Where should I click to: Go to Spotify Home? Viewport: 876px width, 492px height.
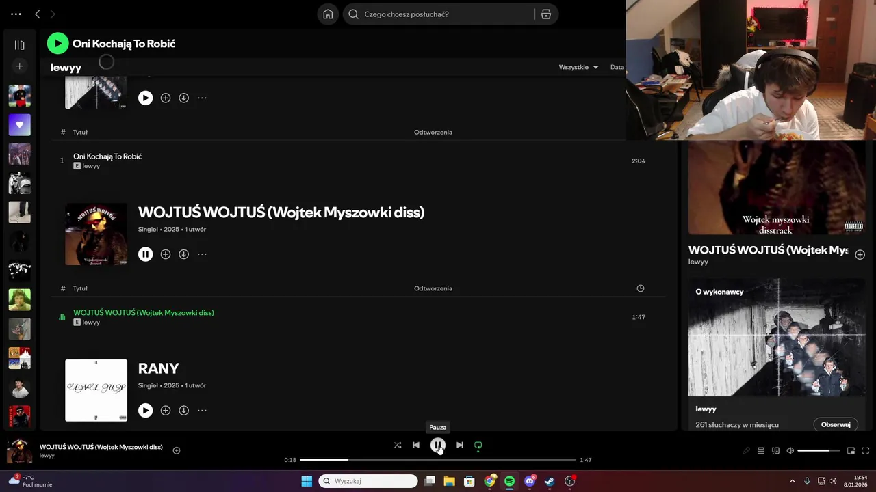coord(328,14)
